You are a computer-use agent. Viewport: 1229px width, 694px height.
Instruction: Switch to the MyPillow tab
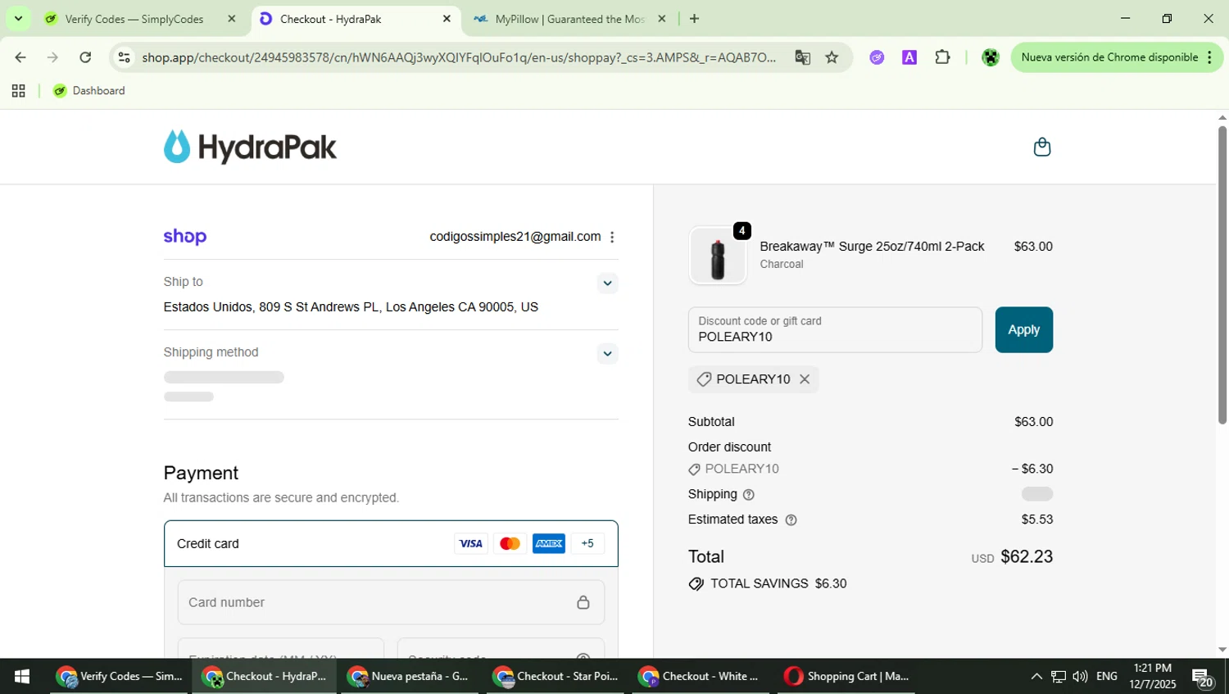click(571, 19)
